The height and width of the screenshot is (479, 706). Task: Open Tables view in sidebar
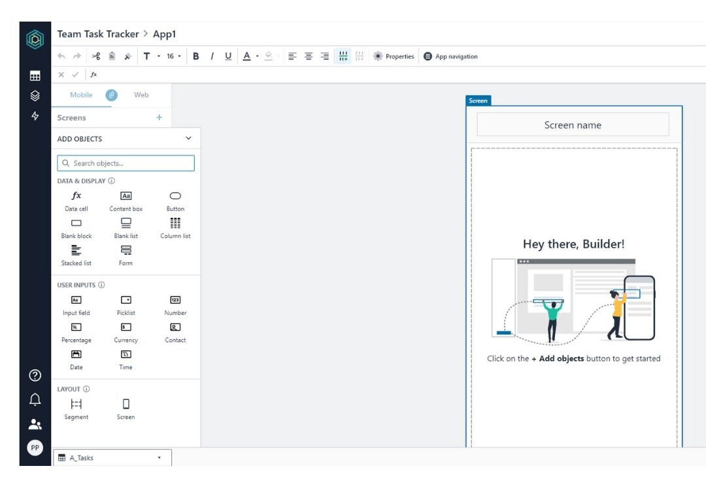click(x=35, y=76)
